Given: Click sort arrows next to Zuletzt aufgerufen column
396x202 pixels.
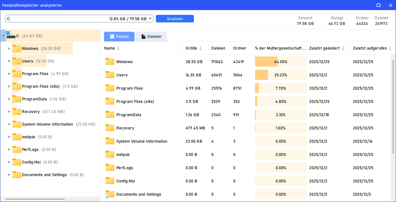Looking at the screenshot, I should click(x=390, y=48).
